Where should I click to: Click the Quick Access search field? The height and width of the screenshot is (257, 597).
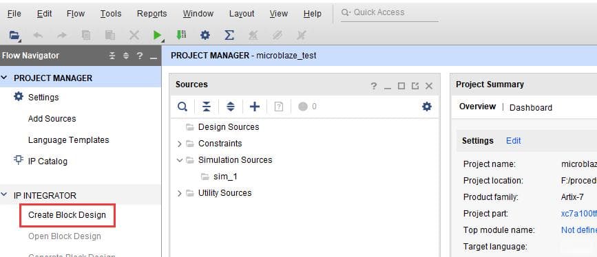[x=390, y=12]
